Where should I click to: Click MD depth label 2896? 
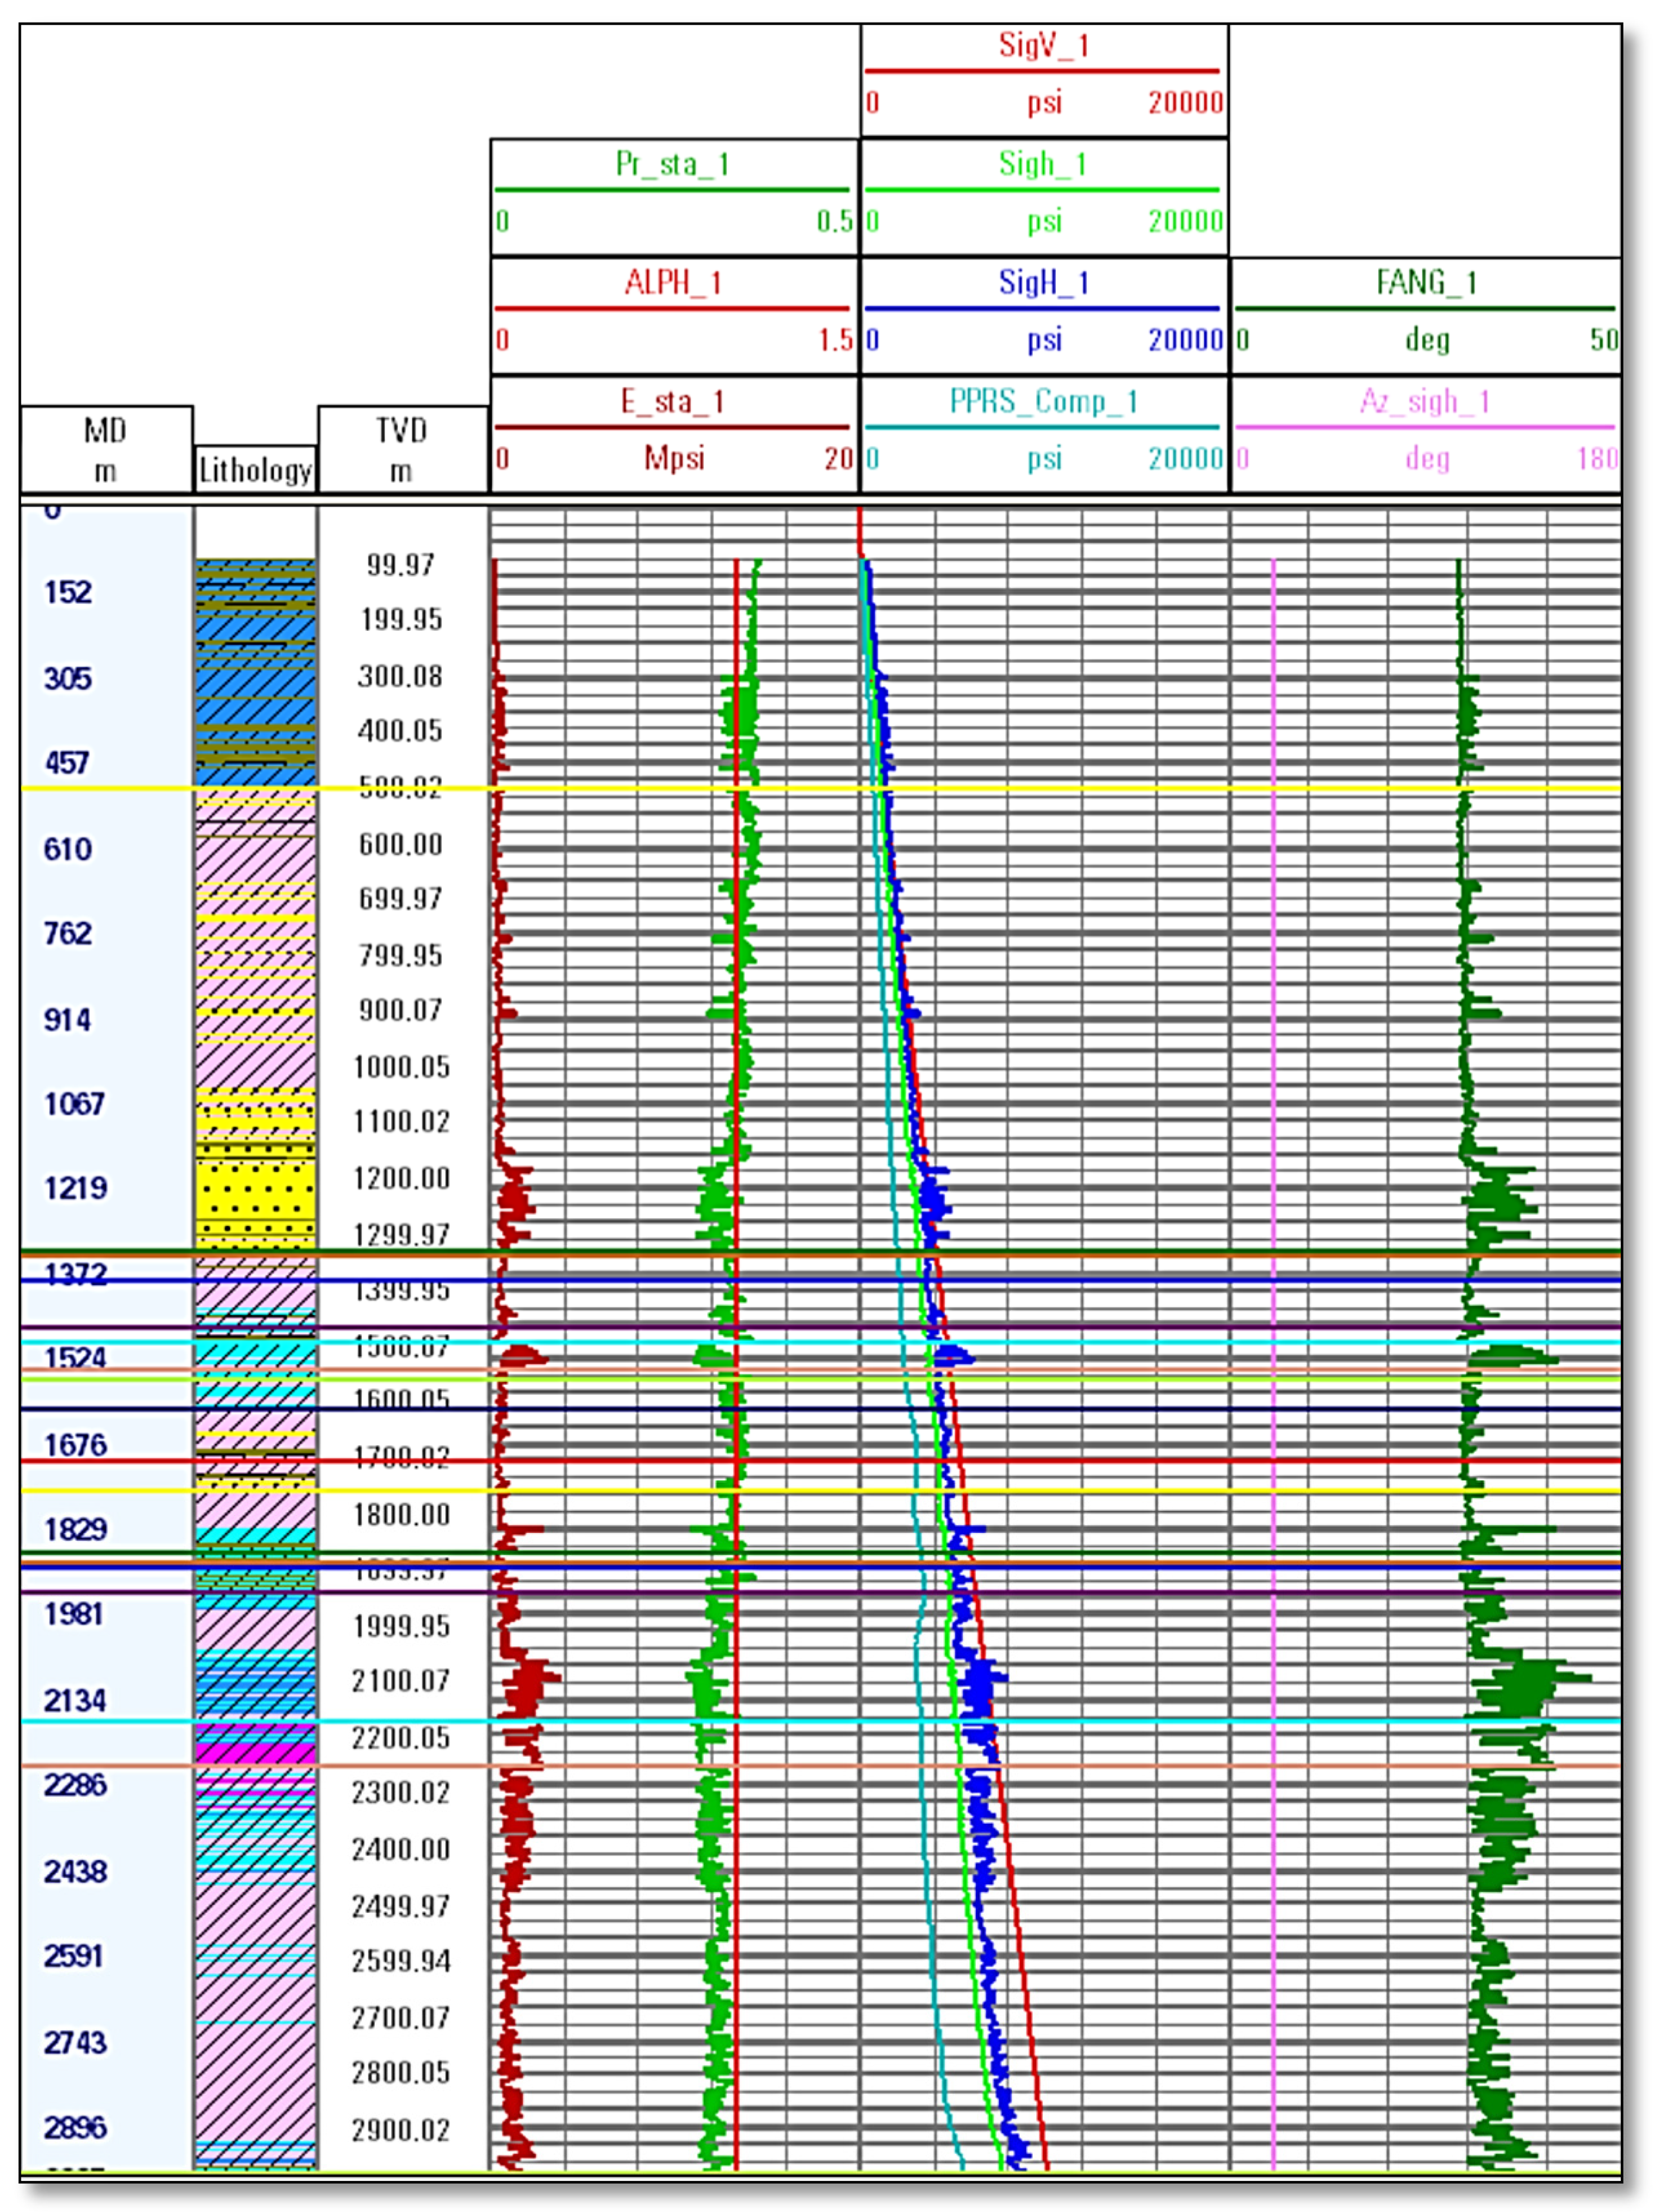[x=74, y=2127]
